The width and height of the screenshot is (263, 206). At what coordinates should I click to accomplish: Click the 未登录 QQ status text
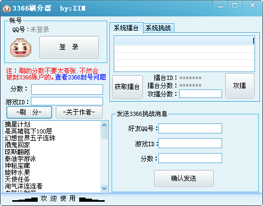tap(39, 30)
